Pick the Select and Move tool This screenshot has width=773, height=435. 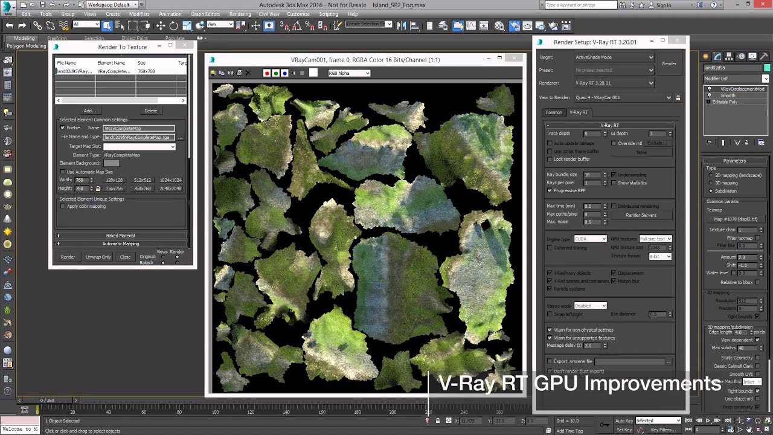coord(161,25)
